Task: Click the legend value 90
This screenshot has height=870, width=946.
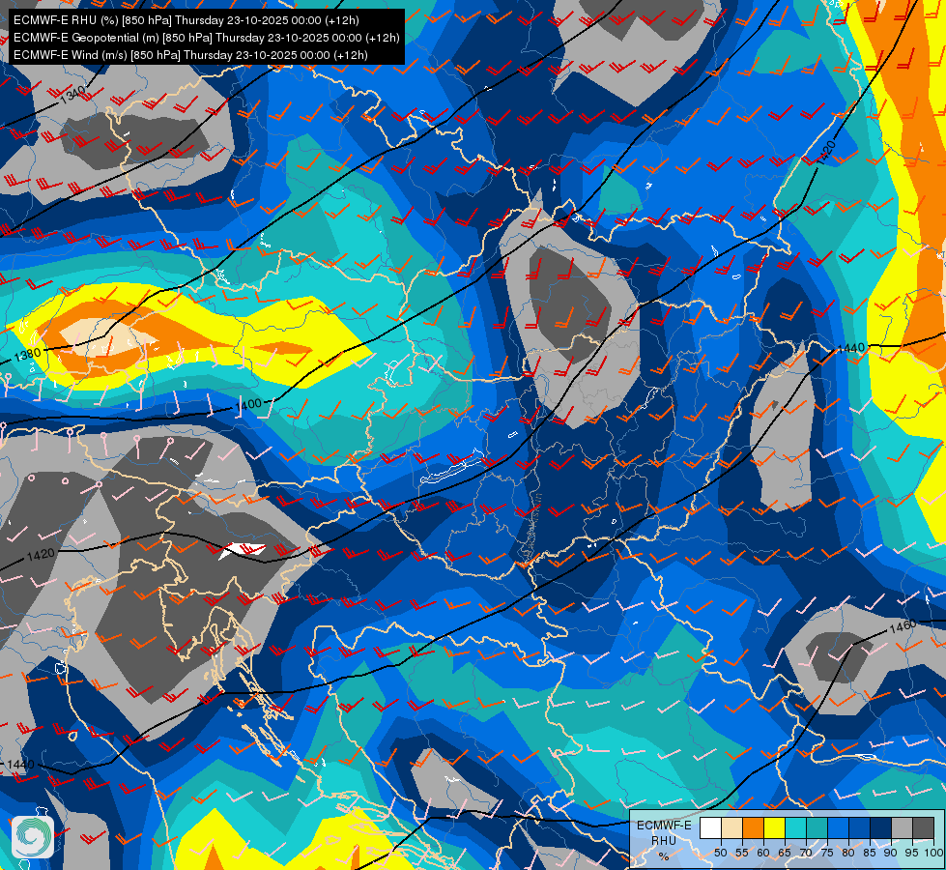Action: pos(891,853)
